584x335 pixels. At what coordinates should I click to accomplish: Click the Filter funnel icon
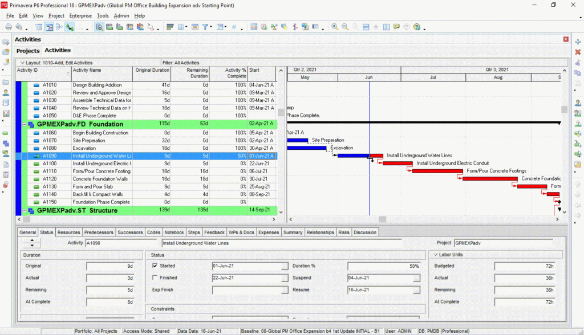click(x=205, y=27)
